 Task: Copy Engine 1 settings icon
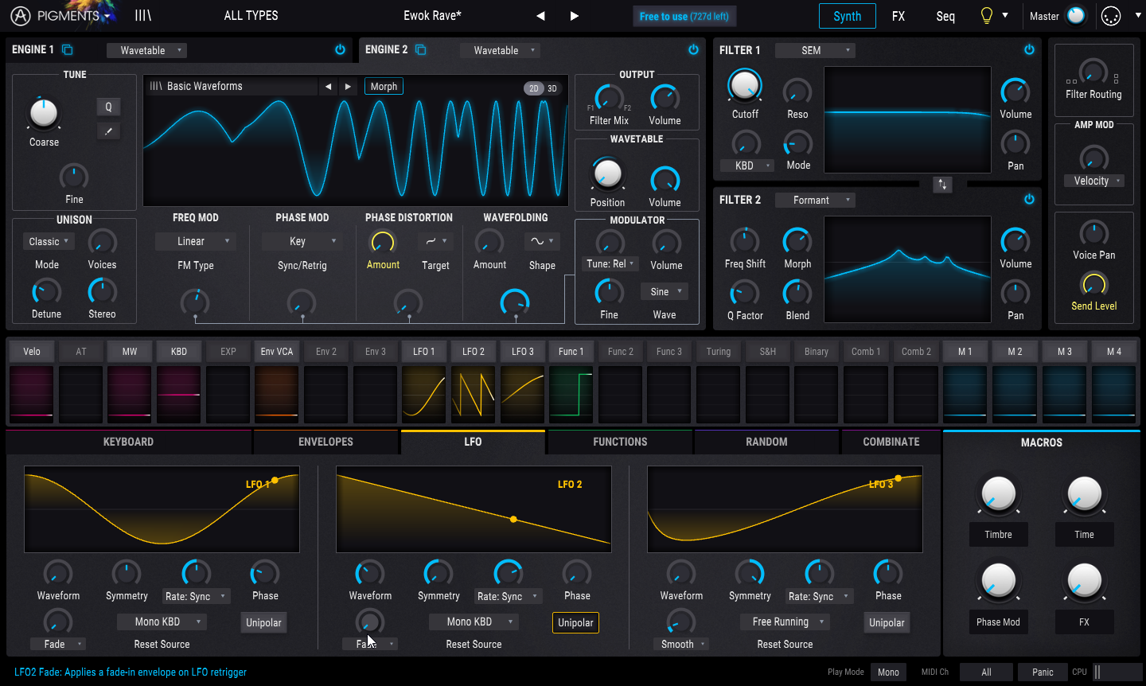pyautogui.click(x=68, y=50)
